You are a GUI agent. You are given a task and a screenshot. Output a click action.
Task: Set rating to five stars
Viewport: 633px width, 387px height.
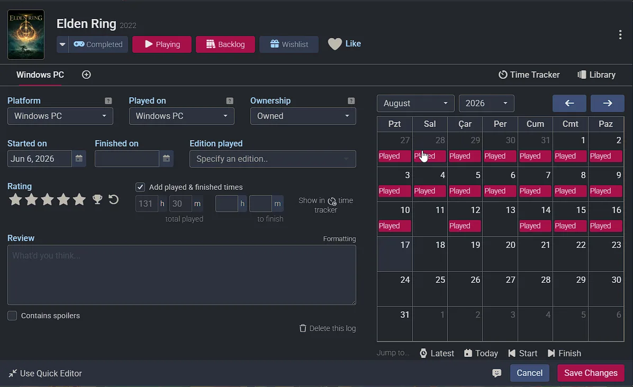click(79, 199)
